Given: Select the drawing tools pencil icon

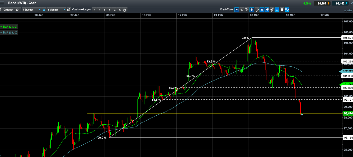Looking at the screenshot, I should pyautogui.click(x=257, y=10).
